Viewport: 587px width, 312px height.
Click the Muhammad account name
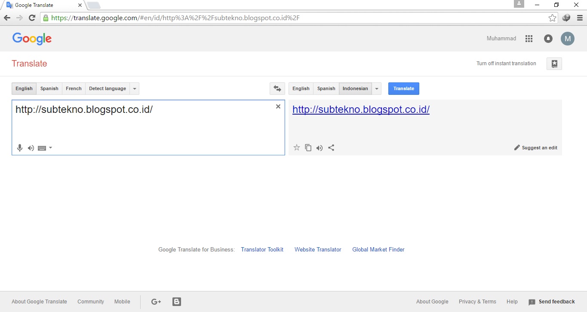pyautogui.click(x=501, y=39)
